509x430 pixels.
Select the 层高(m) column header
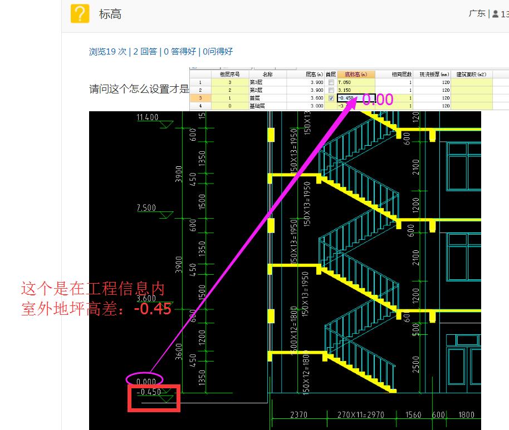305,74
